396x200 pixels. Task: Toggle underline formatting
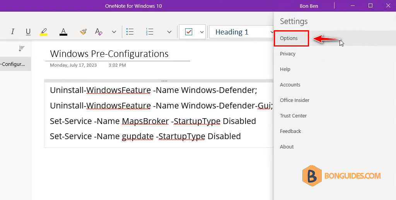point(28,32)
